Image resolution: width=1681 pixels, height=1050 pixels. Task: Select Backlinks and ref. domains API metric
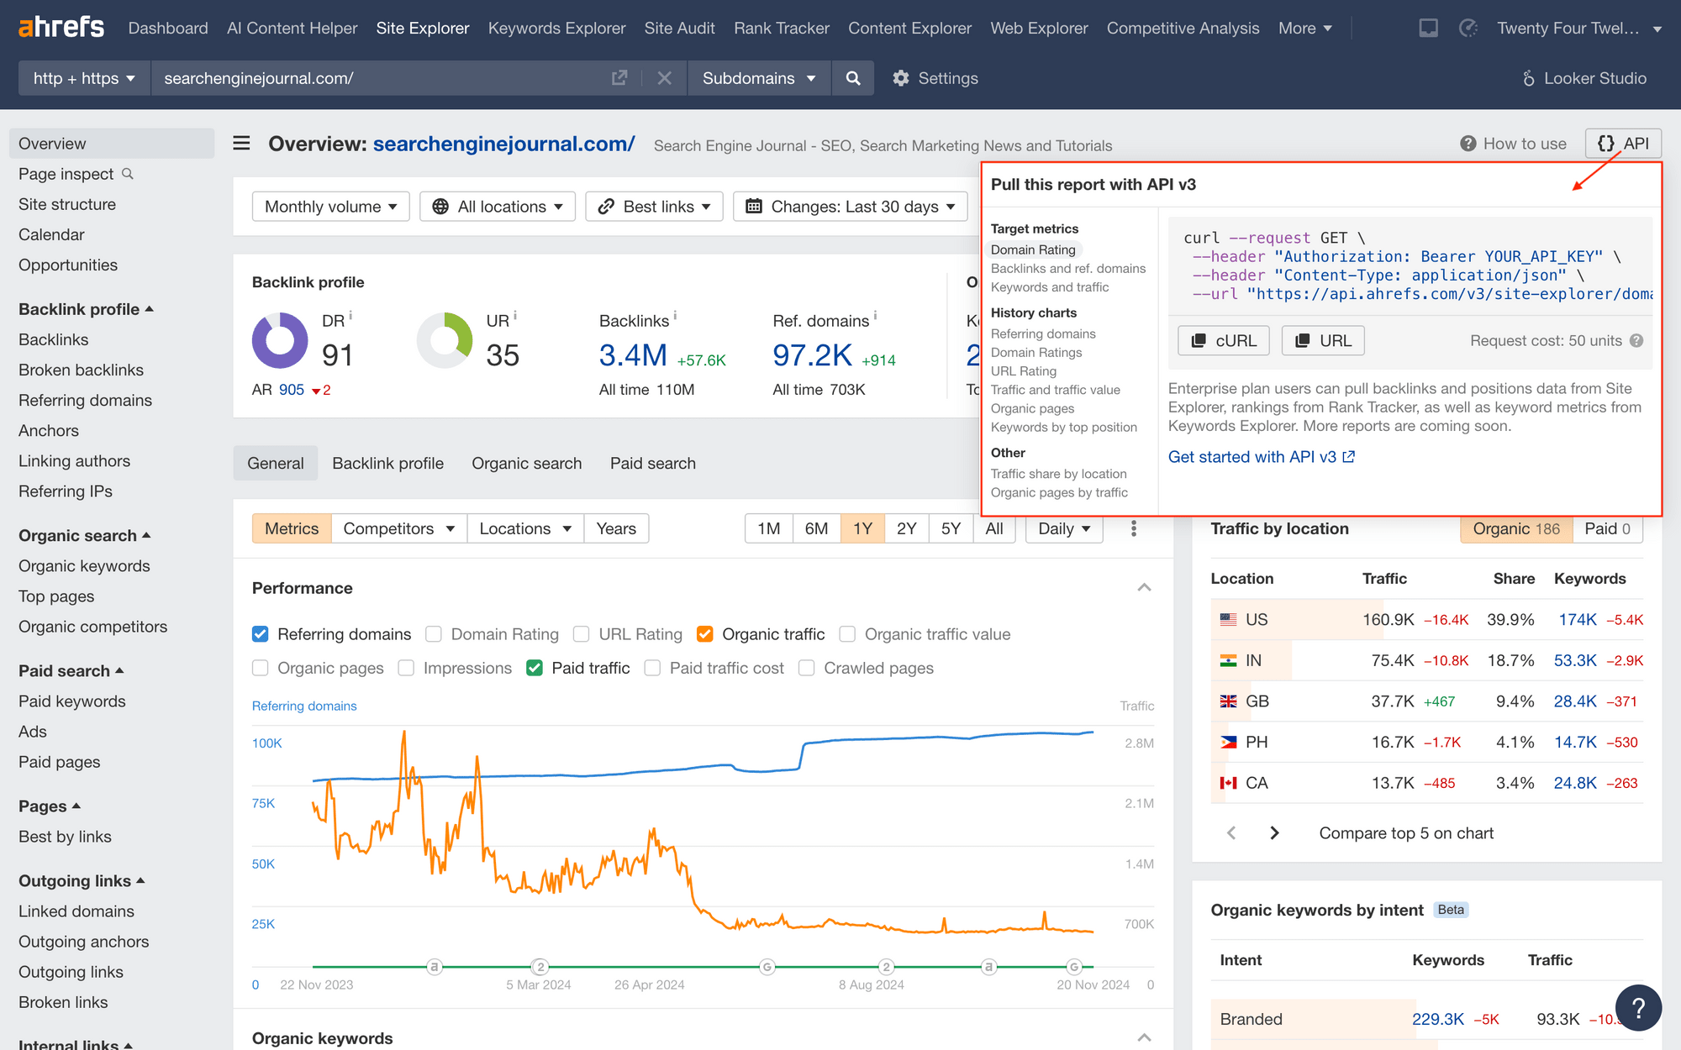click(1067, 269)
